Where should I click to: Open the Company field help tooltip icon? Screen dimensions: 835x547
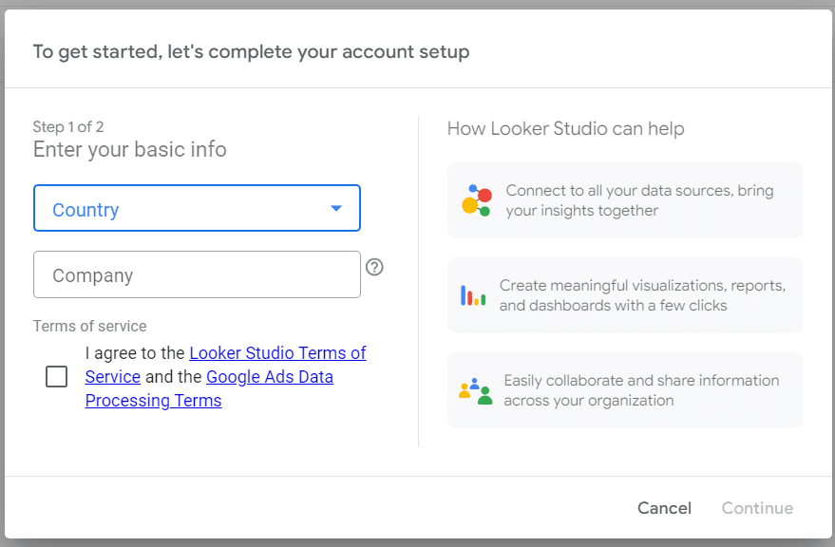(x=374, y=267)
